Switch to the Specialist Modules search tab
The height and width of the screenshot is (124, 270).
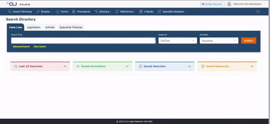[71, 27]
